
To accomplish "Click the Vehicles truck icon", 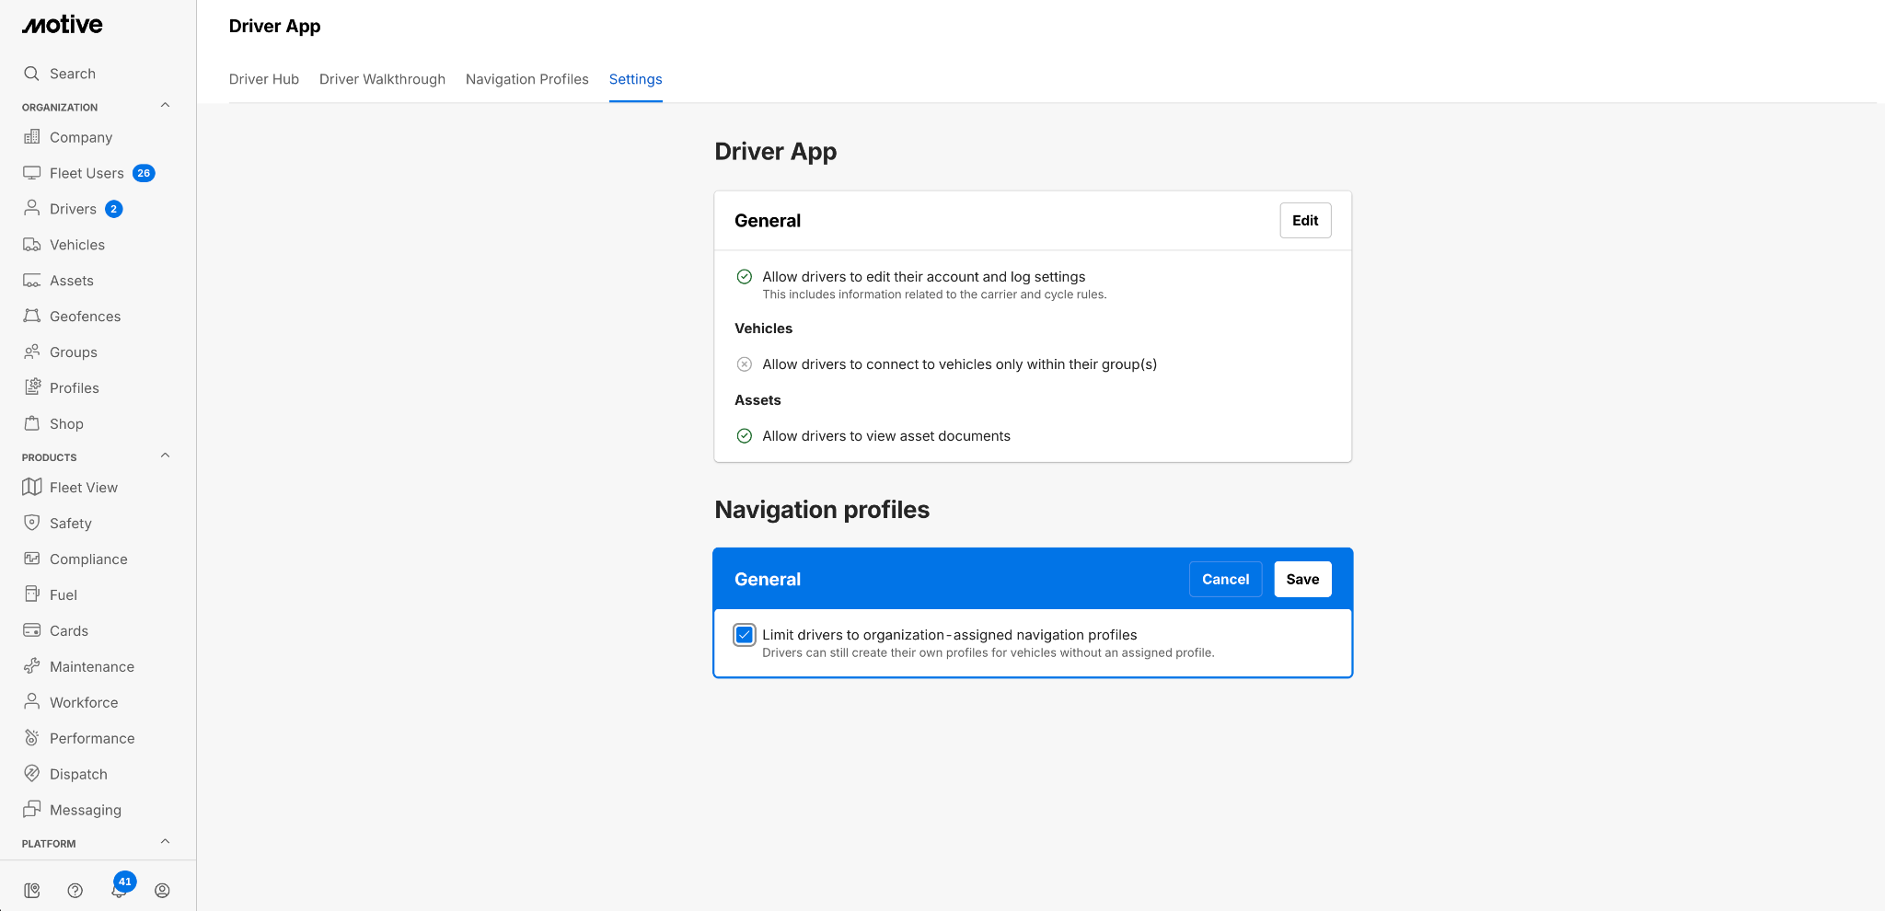I will [31, 245].
